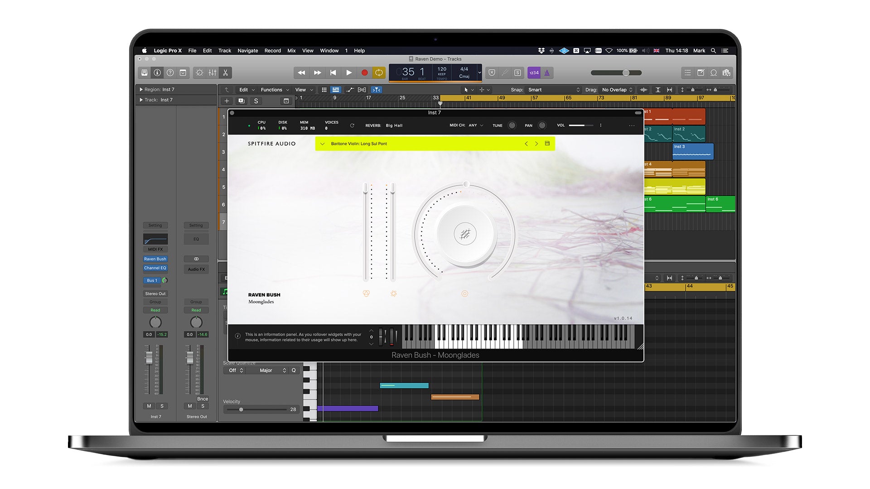Screen dimensions: 870x489
Task: Open the Functions dropdown menu
Action: point(275,90)
